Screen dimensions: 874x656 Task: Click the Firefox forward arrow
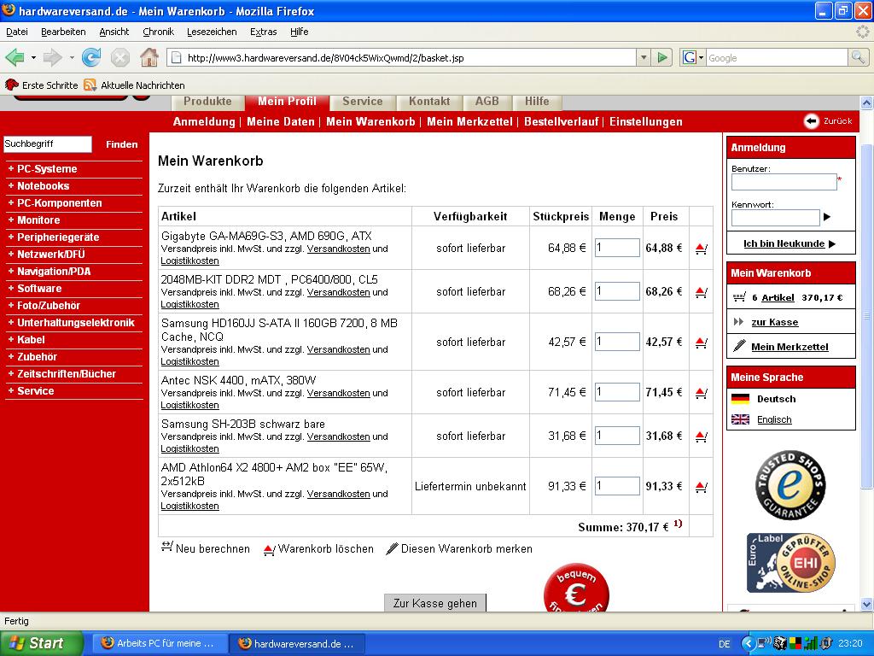tap(52, 57)
